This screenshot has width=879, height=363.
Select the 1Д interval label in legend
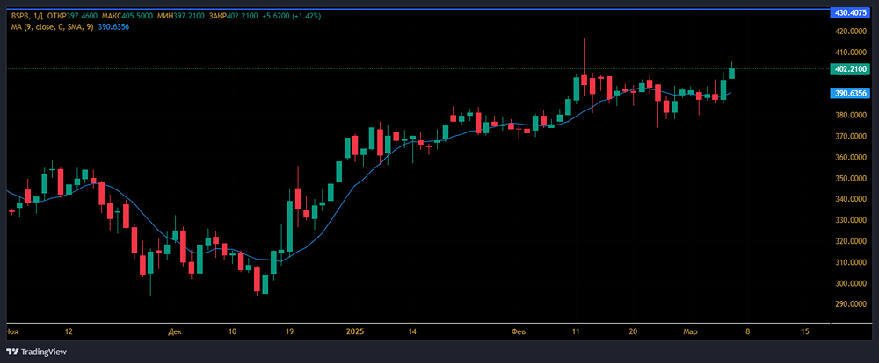point(38,16)
